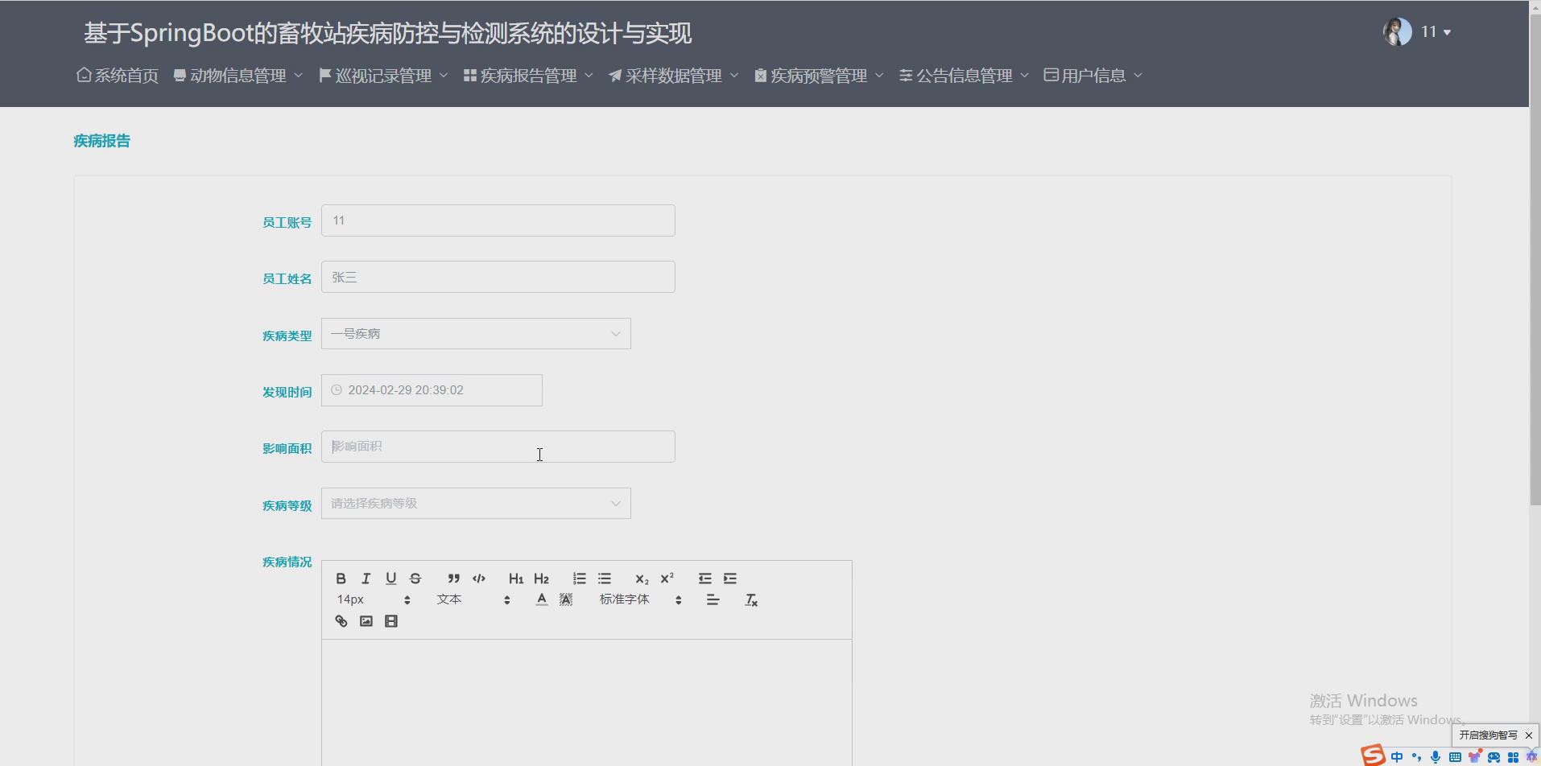Image resolution: width=1541 pixels, height=766 pixels.
Task: Toggle an ordered list in the editor
Action: click(x=579, y=578)
